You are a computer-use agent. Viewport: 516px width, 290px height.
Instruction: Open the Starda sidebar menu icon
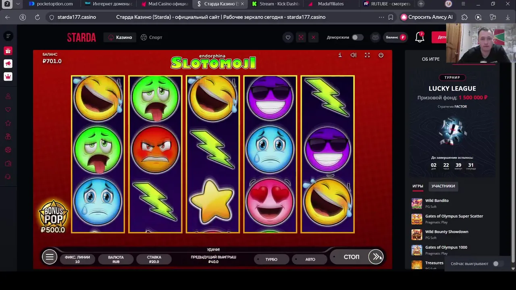pyautogui.click(x=8, y=36)
